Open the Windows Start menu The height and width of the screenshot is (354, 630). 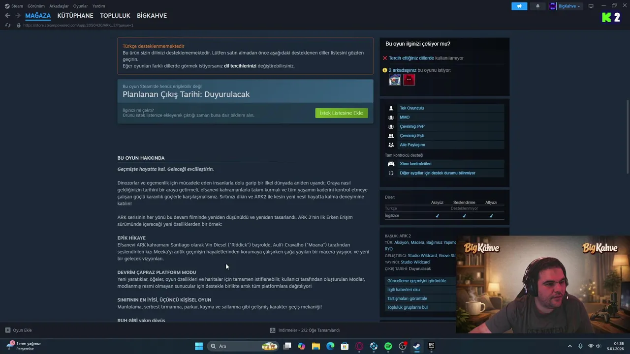199,346
